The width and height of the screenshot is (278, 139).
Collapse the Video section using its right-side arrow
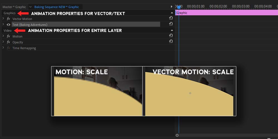pyautogui.click(x=172, y=30)
